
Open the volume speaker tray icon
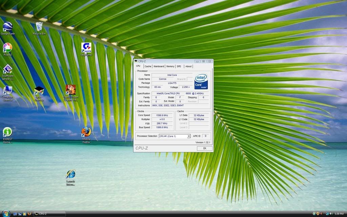tap(331, 214)
